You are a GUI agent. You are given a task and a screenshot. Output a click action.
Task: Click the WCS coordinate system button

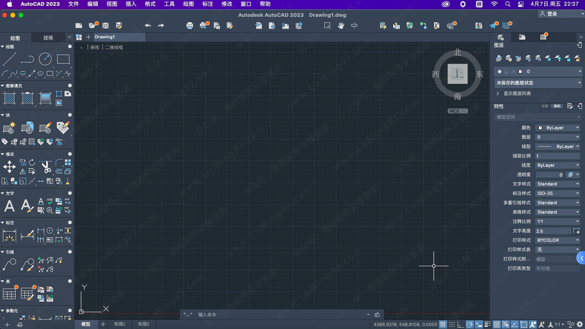coord(457,111)
